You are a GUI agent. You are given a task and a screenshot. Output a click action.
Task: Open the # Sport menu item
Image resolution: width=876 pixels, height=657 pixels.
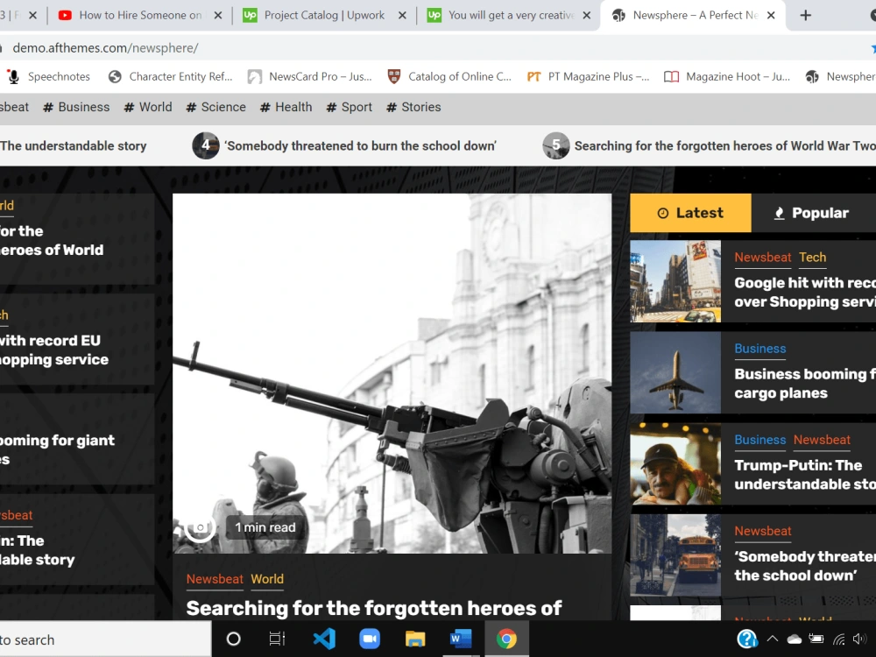click(350, 107)
